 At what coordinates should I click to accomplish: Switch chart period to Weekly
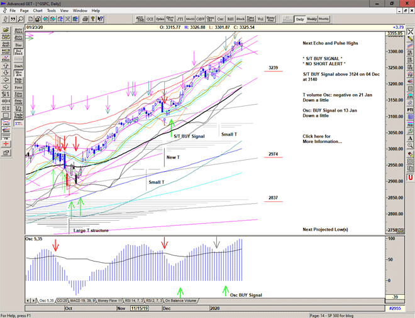coord(312,19)
